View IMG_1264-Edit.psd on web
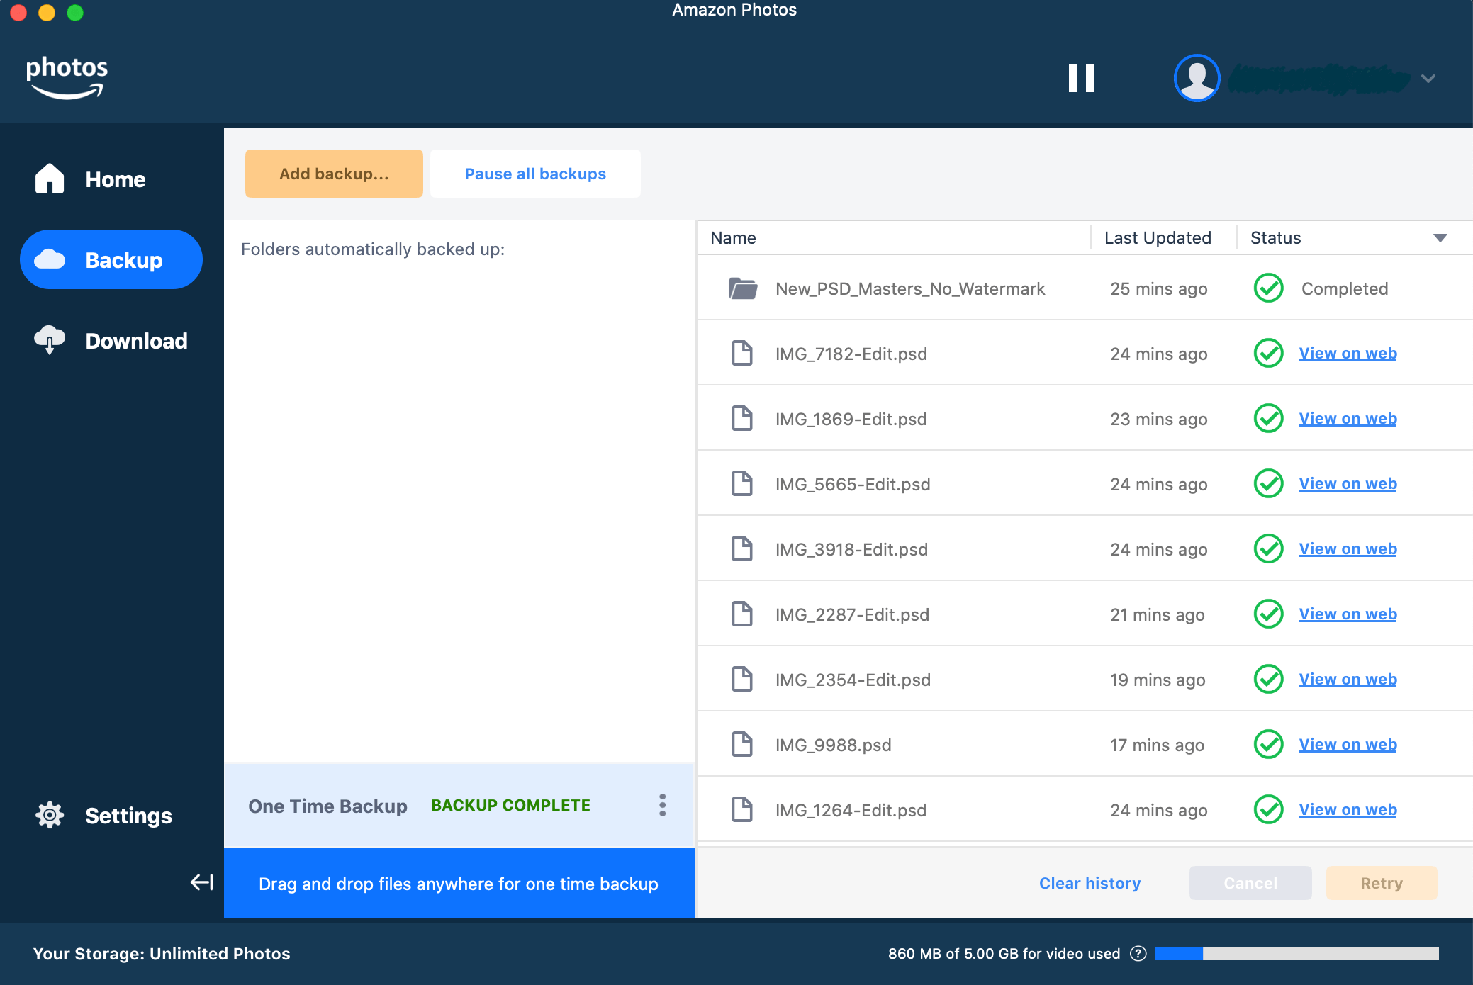 point(1348,809)
